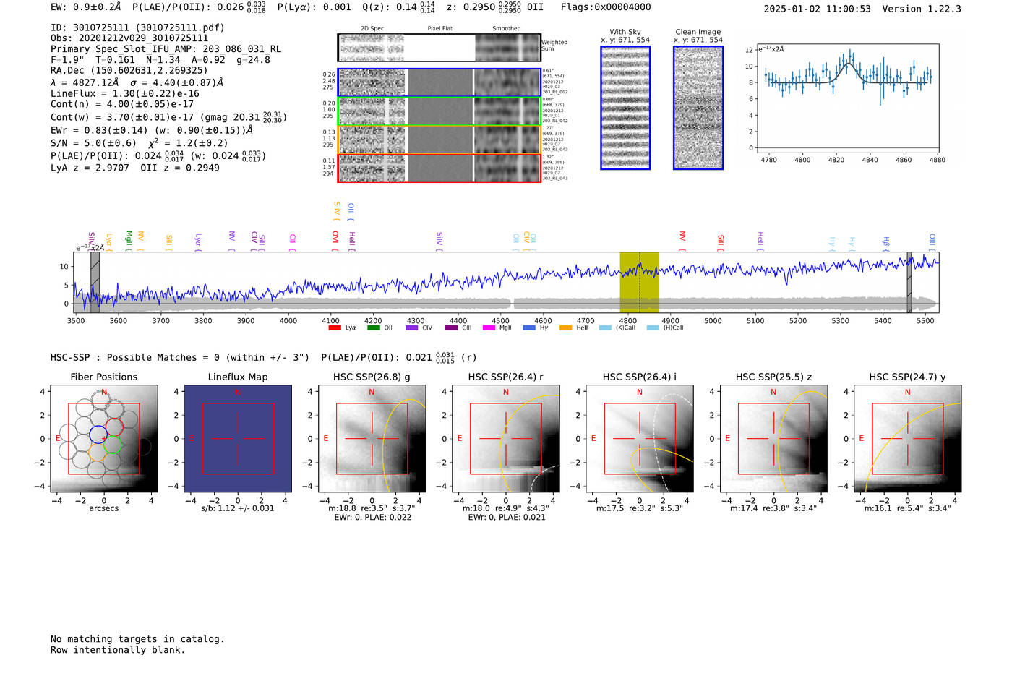Click the Clean Image cutout
1012x689 pixels.
[698, 108]
